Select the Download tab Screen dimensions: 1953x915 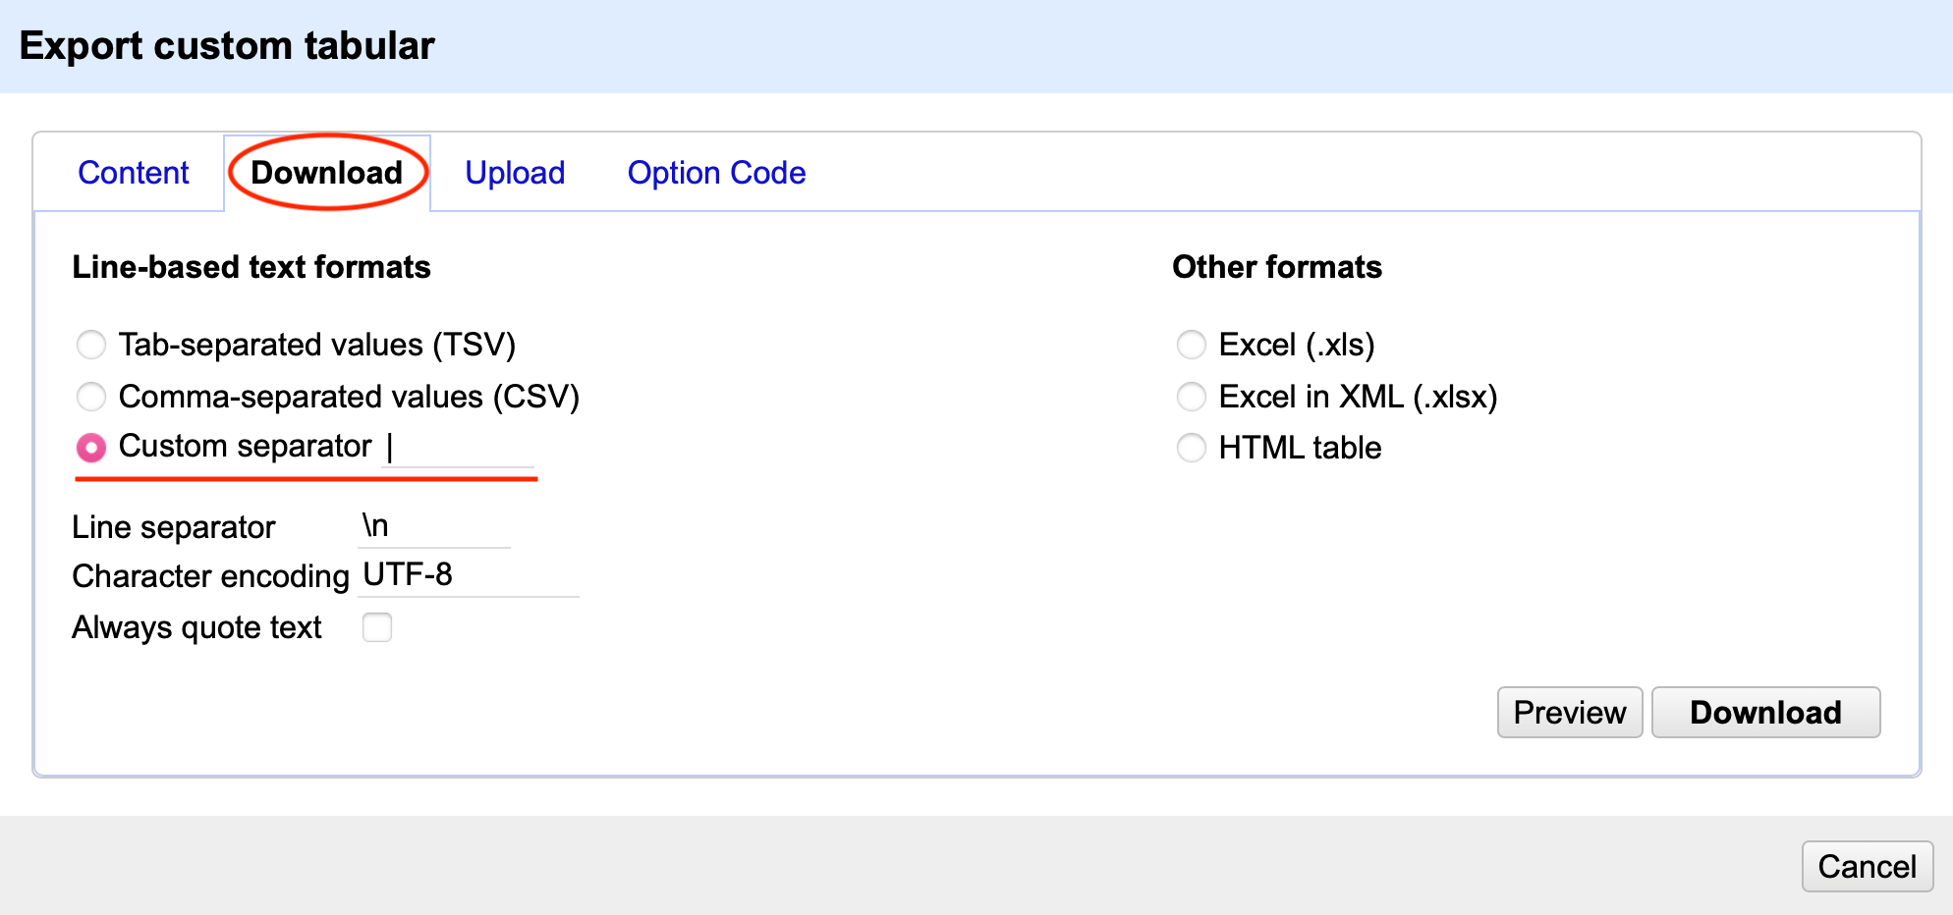pos(326,173)
